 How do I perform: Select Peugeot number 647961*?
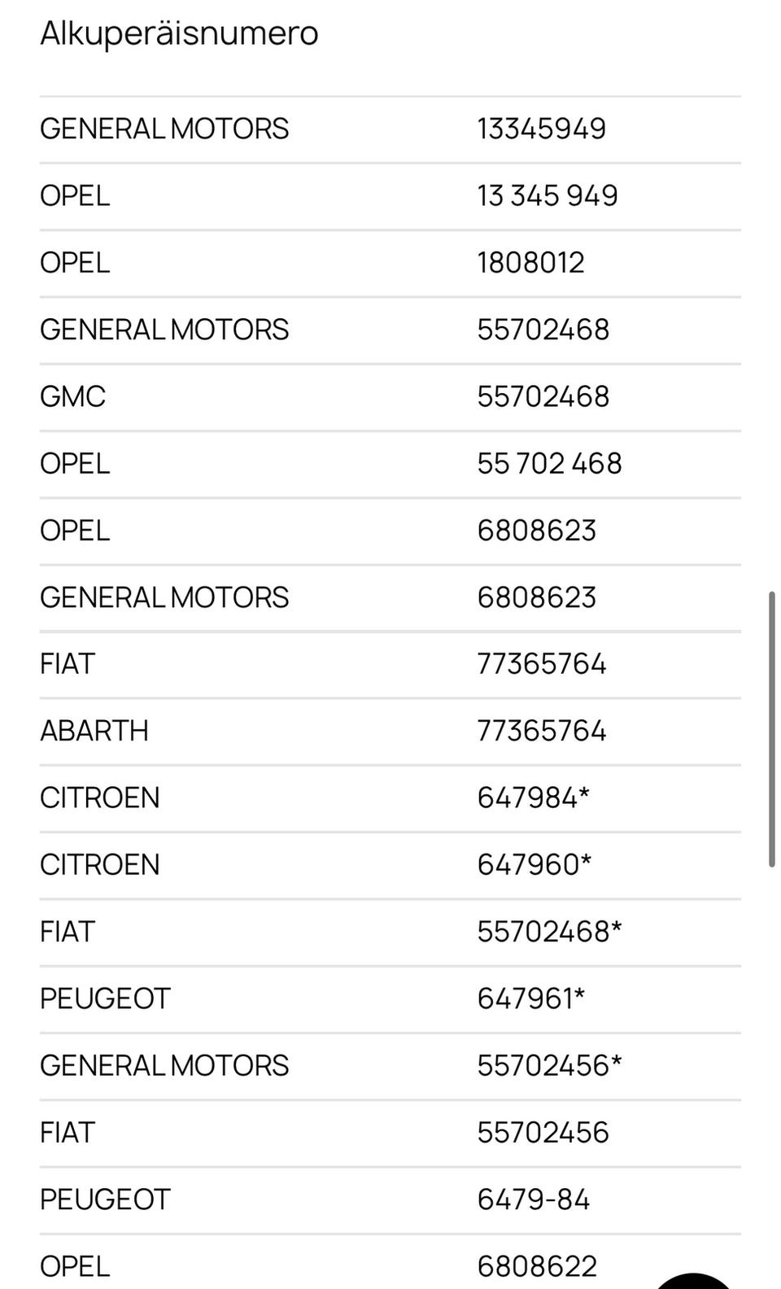pyautogui.click(x=530, y=998)
